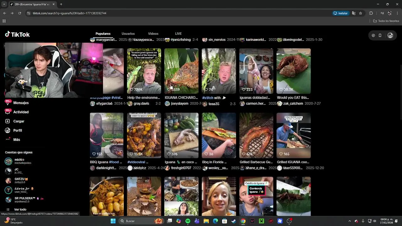This screenshot has height=226, width=402.
Task: Open the volume control in tray
Action: click(x=374, y=221)
